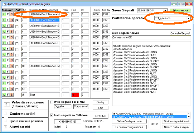Screen dimensions: 194x133
Task: Click the empty Simbolo field of channel 7
Action: pos(44,49)
